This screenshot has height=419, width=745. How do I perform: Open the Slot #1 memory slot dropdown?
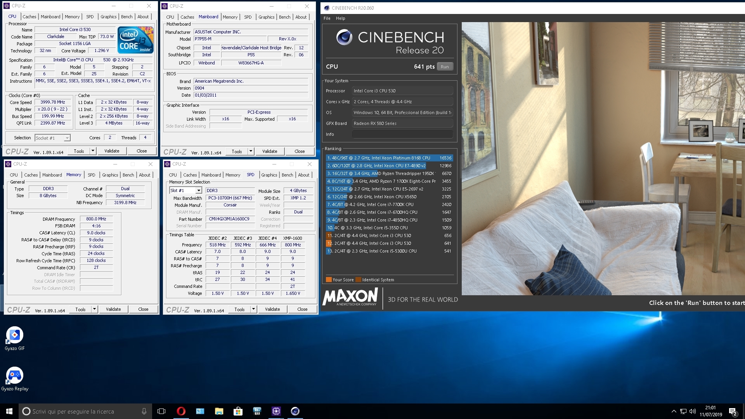[185, 190]
